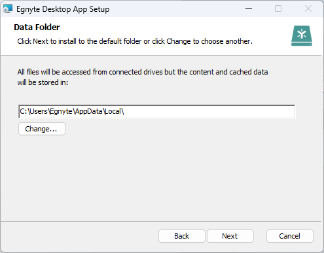Open the Change... folder dialog
This screenshot has width=324, height=253.
(x=42, y=129)
